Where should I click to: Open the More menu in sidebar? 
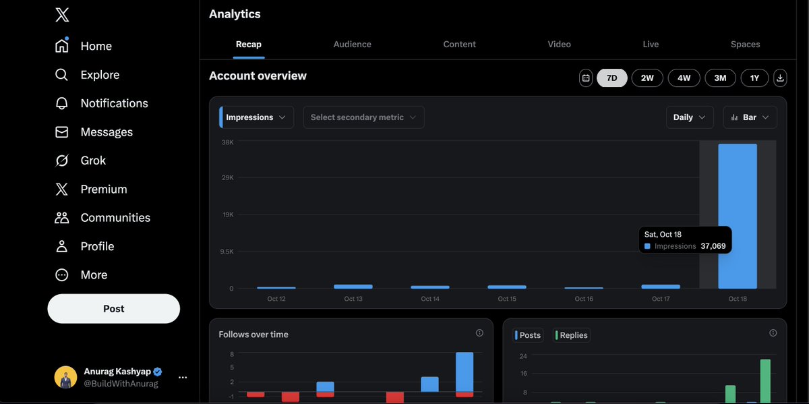tap(80, 275)
